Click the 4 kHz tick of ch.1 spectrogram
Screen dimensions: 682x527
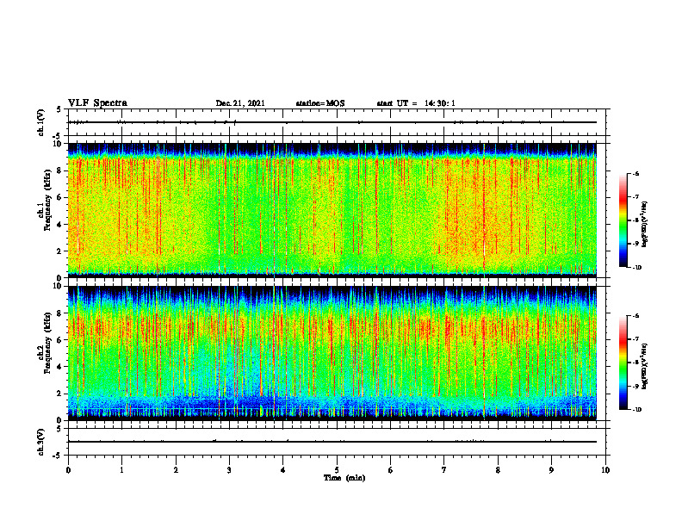[x=60, y=225]
